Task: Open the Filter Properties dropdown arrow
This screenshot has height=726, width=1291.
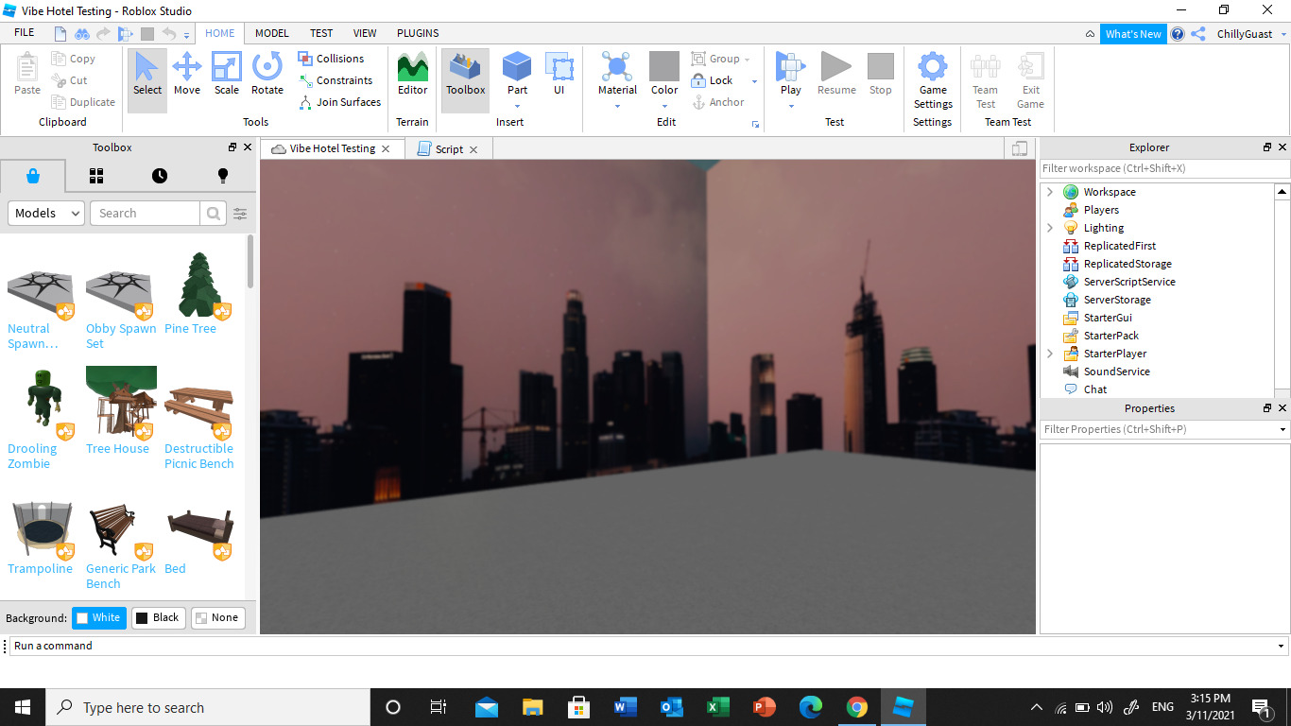Action: point(1282,429)
